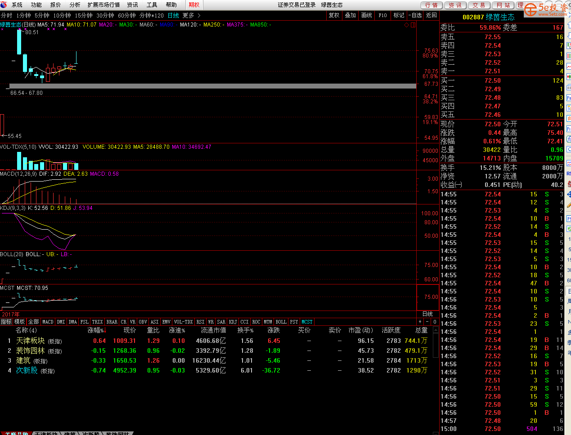Image resolution: width=571 pixels, height=435 pixels.
Task: Open the 画线 drawing tool
Action: pos(367,15)
